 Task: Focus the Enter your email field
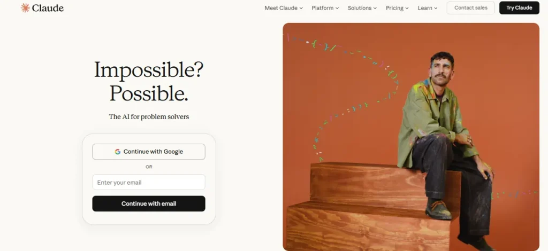click(x=149, y=182)
